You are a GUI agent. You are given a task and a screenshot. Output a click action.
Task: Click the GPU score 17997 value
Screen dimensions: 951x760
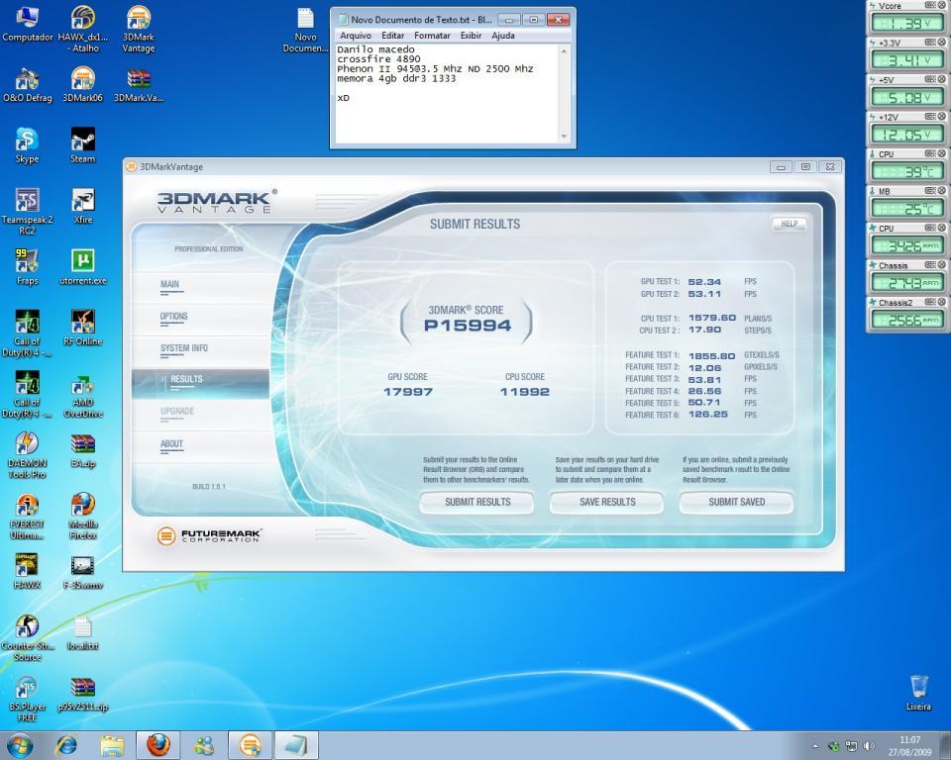click(x=407, y=392)
